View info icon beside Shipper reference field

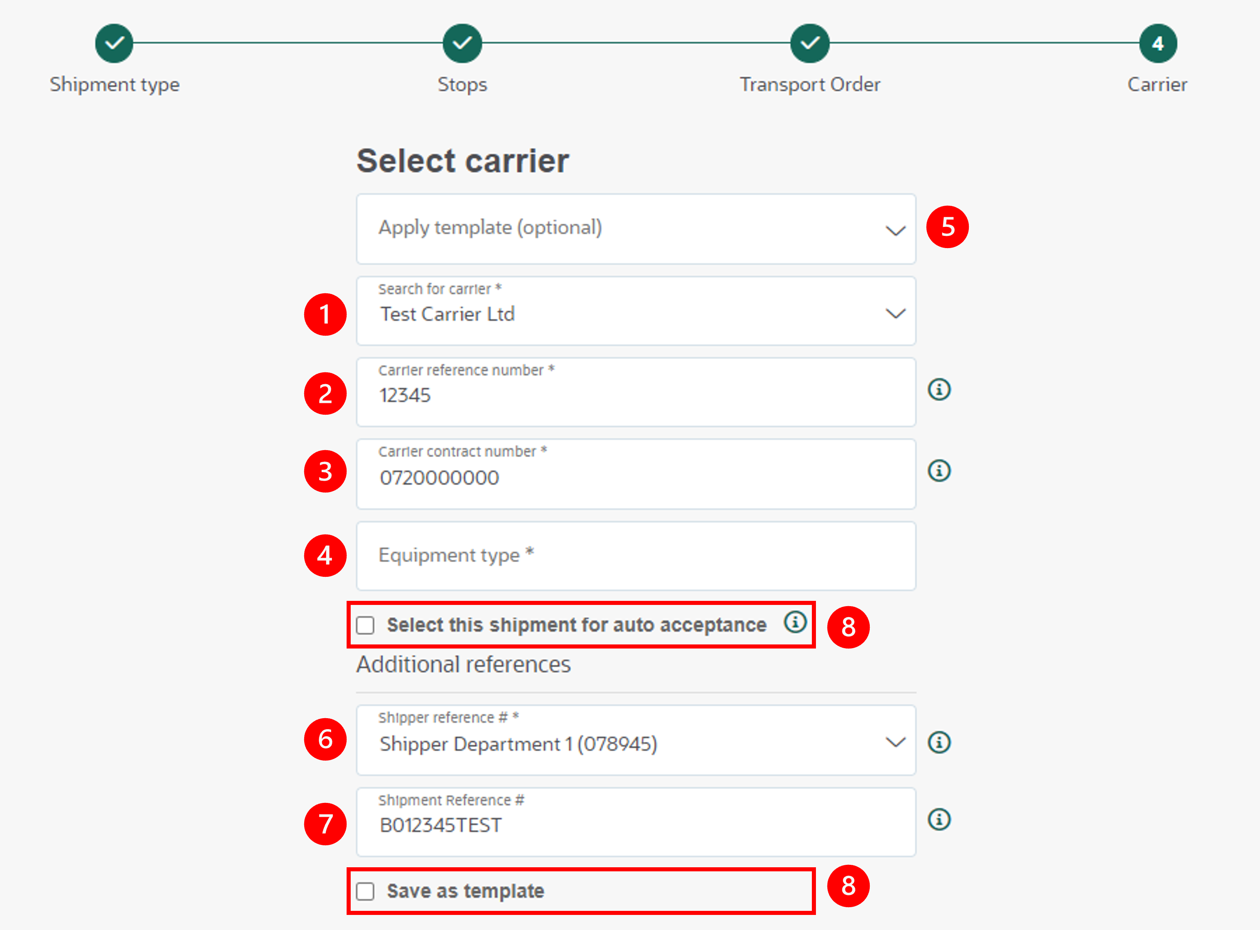(939, 742)
